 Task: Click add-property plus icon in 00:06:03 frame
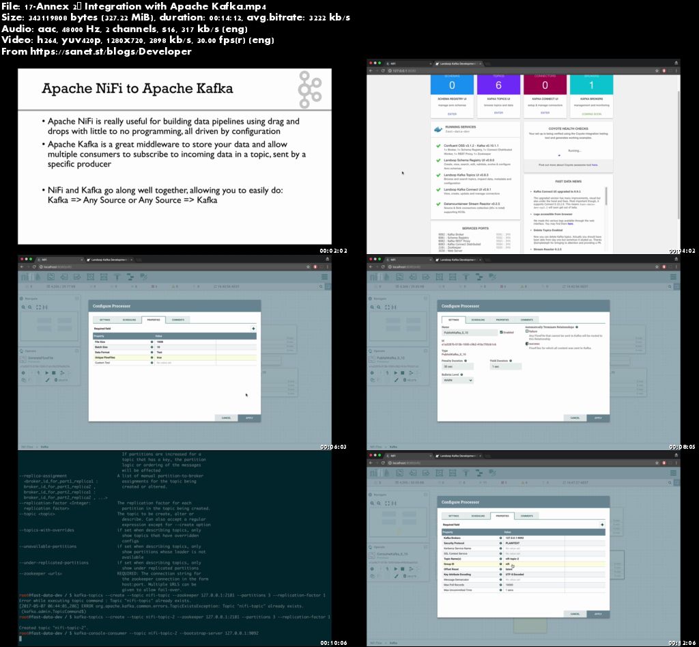(253, 329)
